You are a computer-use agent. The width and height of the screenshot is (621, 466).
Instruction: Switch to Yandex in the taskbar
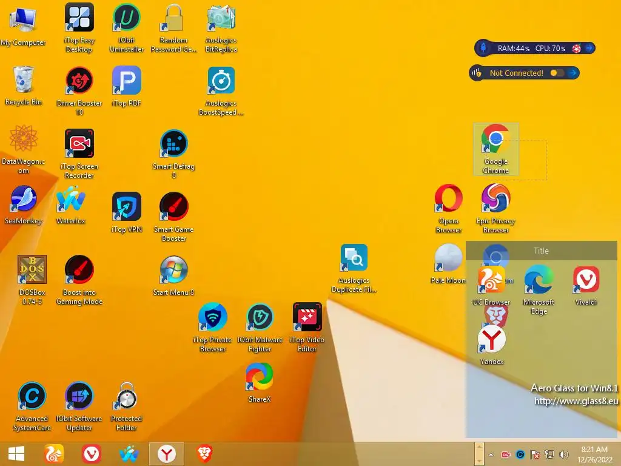pyautogui.click(x=167, y=454)
